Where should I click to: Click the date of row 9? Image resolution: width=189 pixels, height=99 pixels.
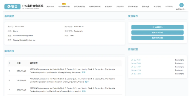click(x=21, y=71)
